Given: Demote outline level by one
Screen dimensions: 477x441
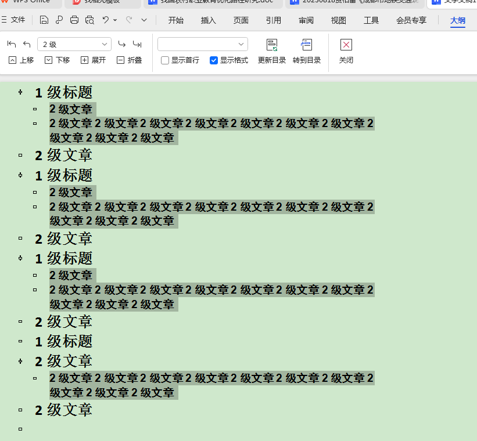Looking at the screenshot, I should click(121, 44).
